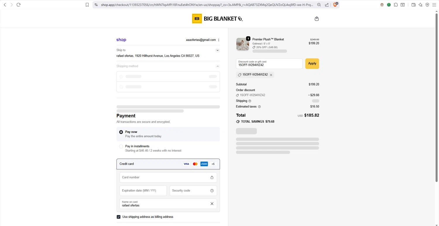Open the green circular extension icon
439x226 pixels.
click(389, 5)
